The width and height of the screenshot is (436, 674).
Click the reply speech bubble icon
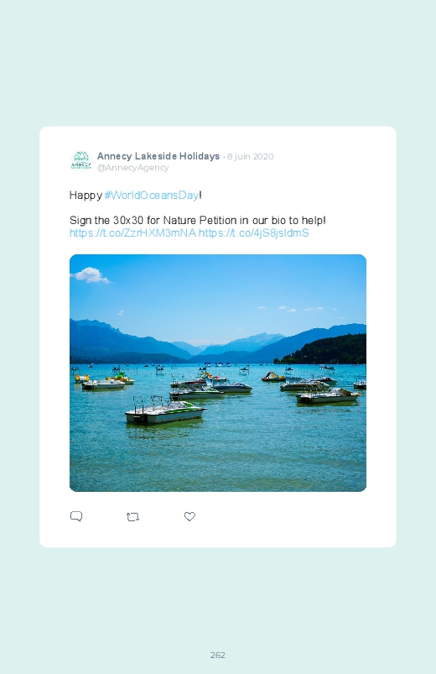(76, 516)
